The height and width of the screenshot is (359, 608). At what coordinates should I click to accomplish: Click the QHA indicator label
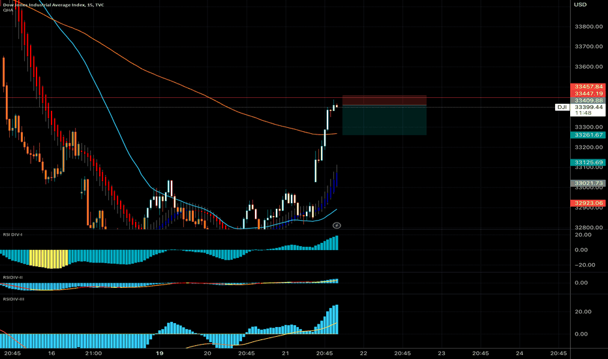pyautogui.click(x=8, y=10)
